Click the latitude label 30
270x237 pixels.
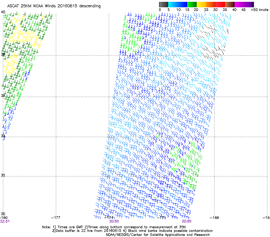pos(3,214)
